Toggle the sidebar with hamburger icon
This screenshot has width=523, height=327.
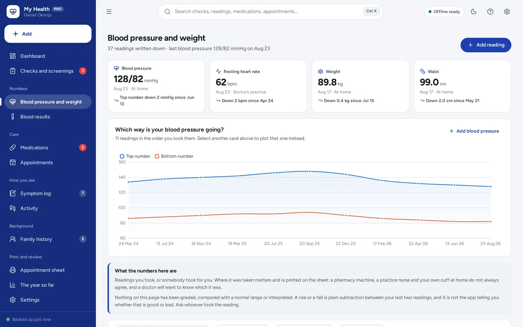tap(109, 12)
